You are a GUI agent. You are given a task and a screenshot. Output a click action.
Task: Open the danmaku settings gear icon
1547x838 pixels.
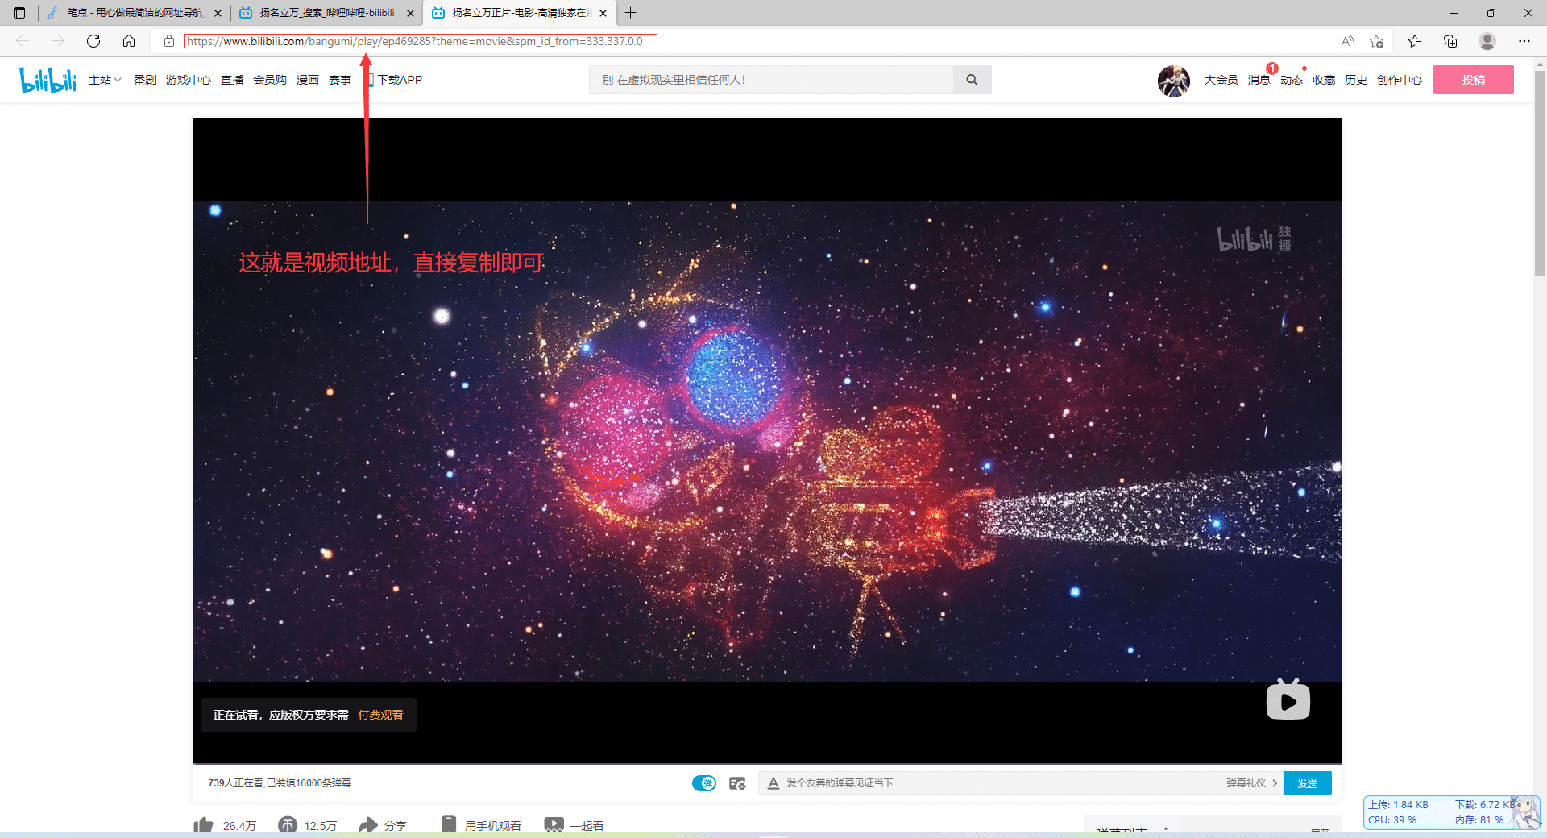click(737, 782)
